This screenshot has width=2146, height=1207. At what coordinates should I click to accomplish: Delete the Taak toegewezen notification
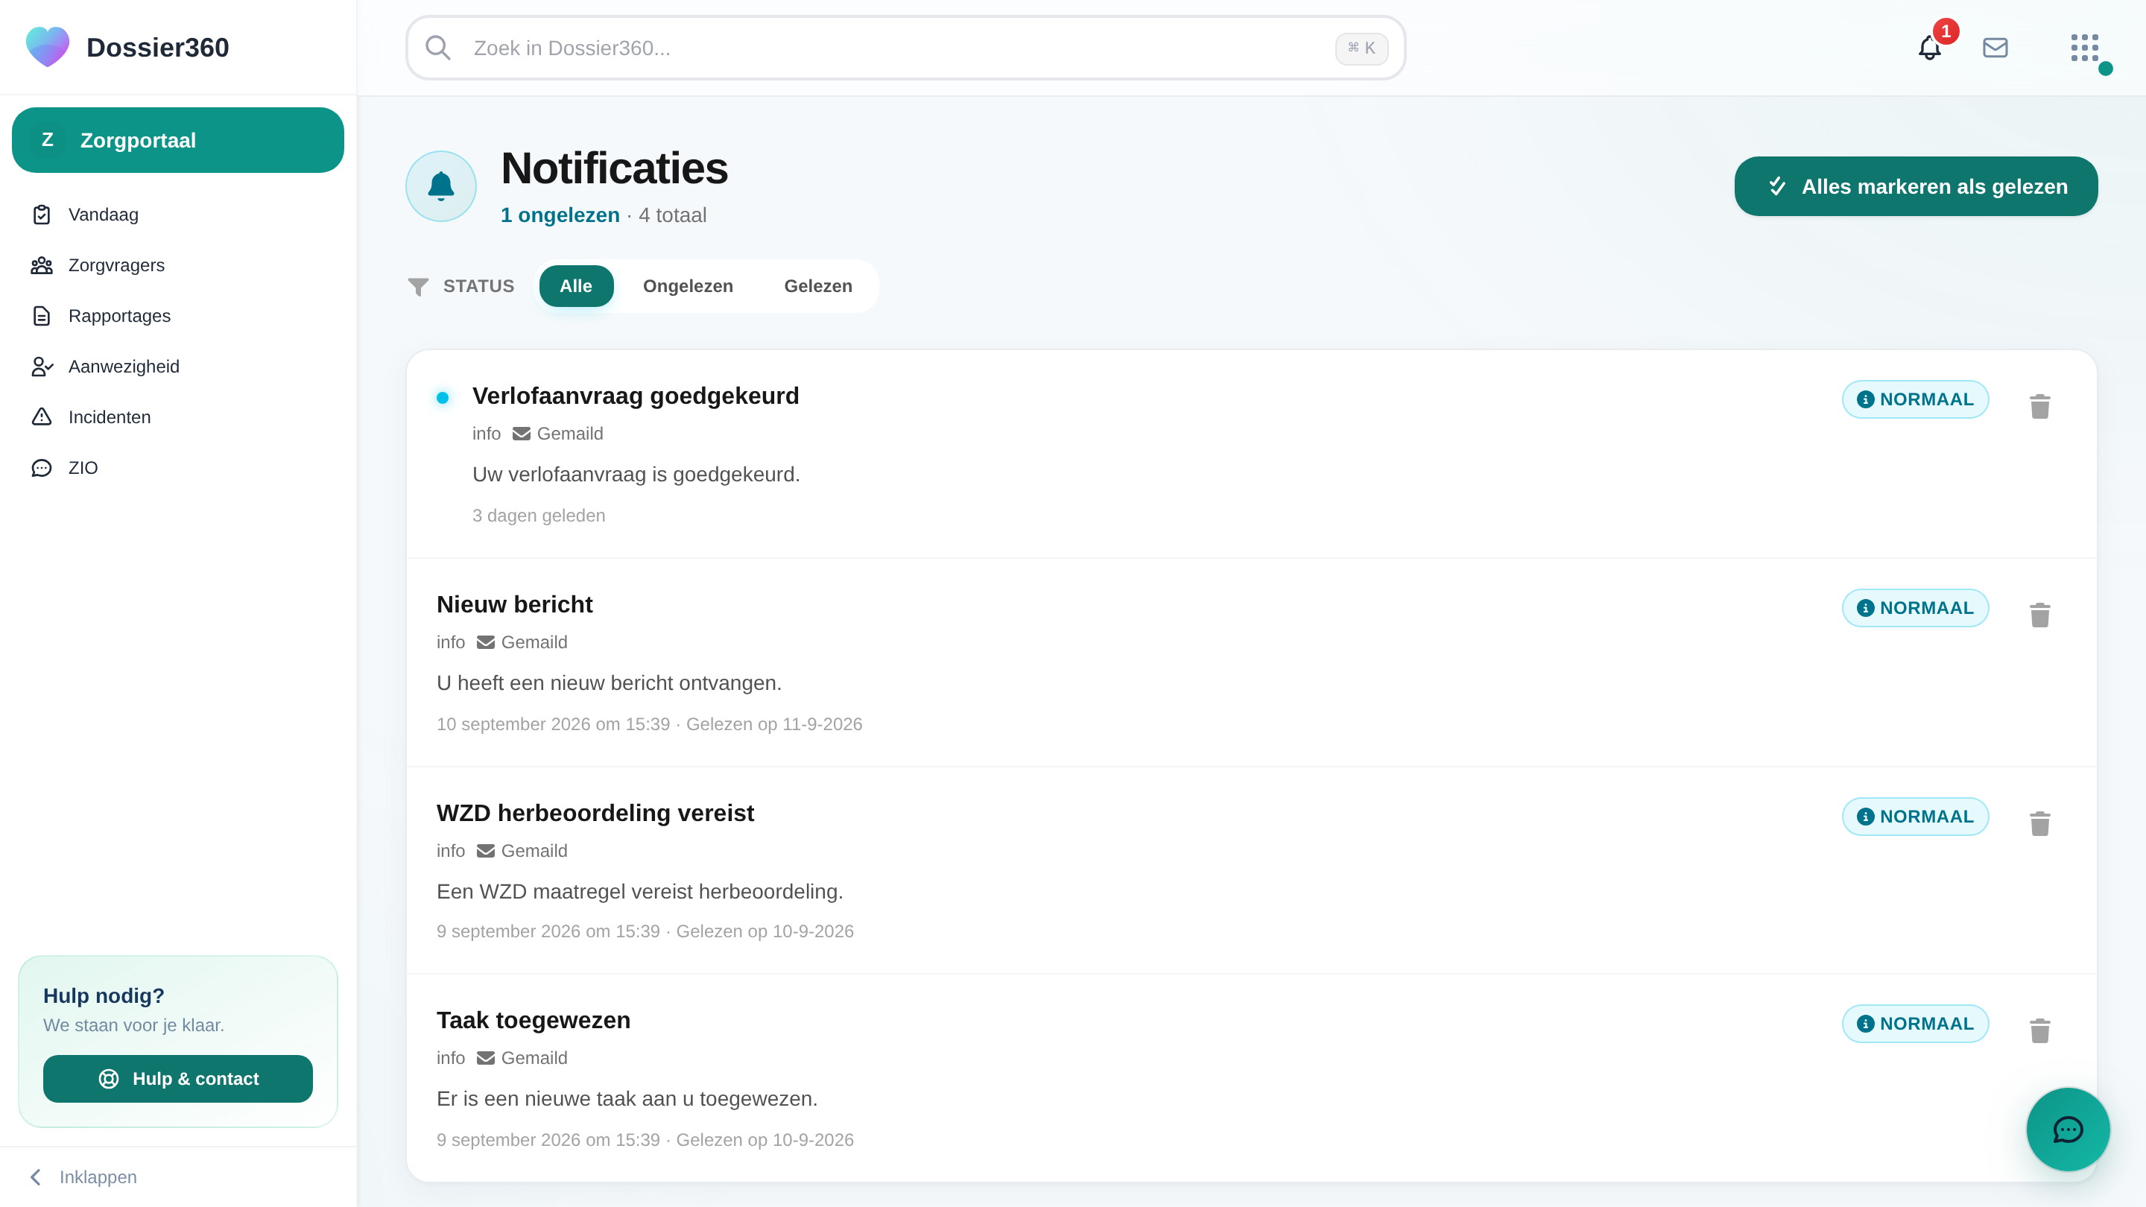pos(2039,1030)
